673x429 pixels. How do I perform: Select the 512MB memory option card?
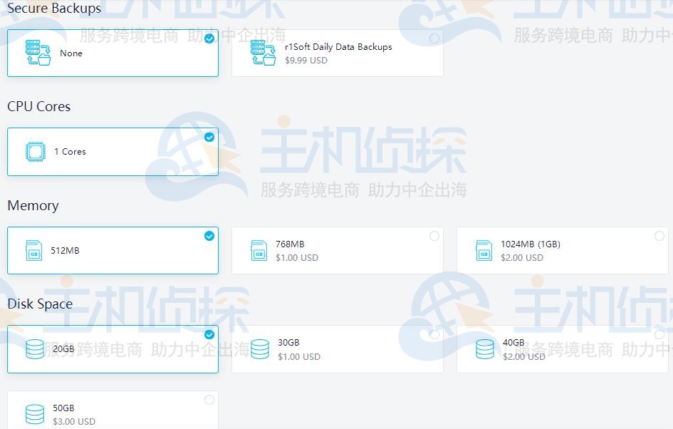[x=113, y=250]
